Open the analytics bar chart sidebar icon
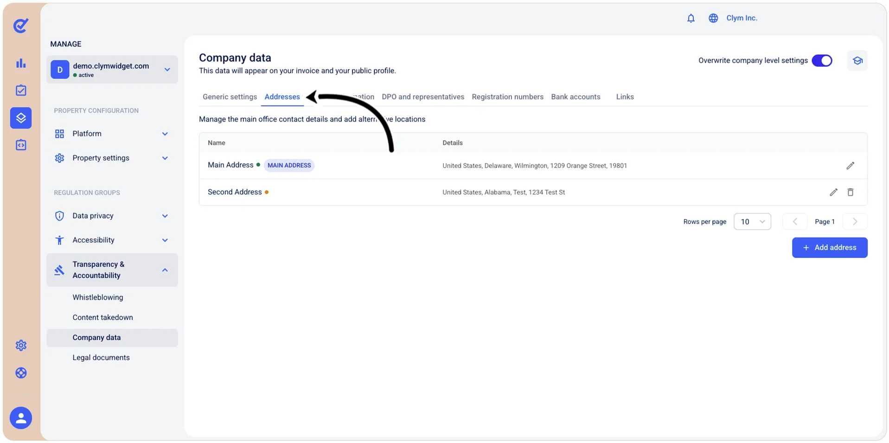The image size is (889, 443). click(x=21, y=63)
